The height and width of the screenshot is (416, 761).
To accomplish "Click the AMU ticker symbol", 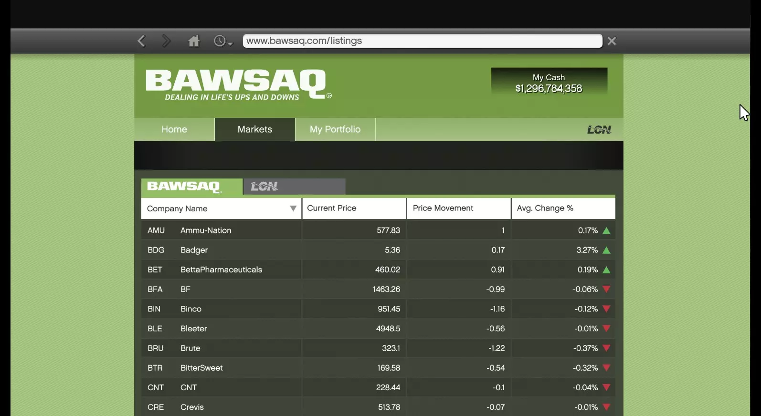I will (x=156, y=230).
